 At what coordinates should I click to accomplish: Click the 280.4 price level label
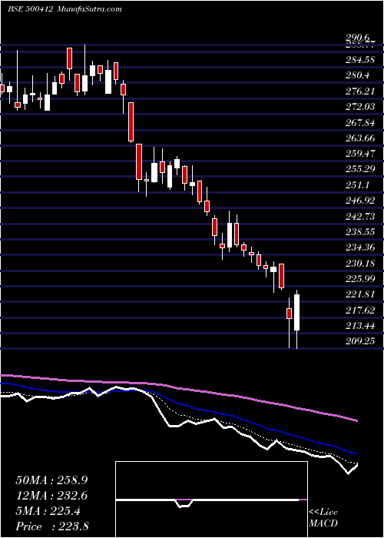coord(357,75)
